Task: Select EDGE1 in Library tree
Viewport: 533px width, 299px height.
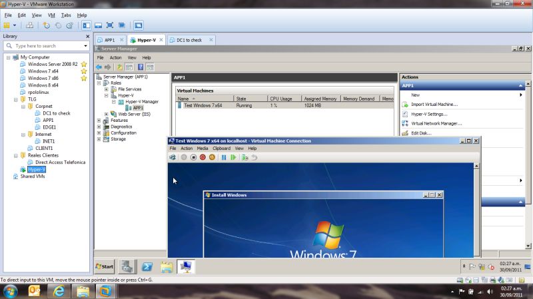Action: coord(49,127)
